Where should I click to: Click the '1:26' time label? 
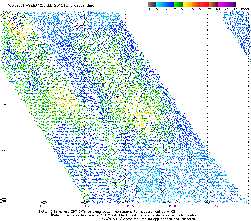pos(43,206)
